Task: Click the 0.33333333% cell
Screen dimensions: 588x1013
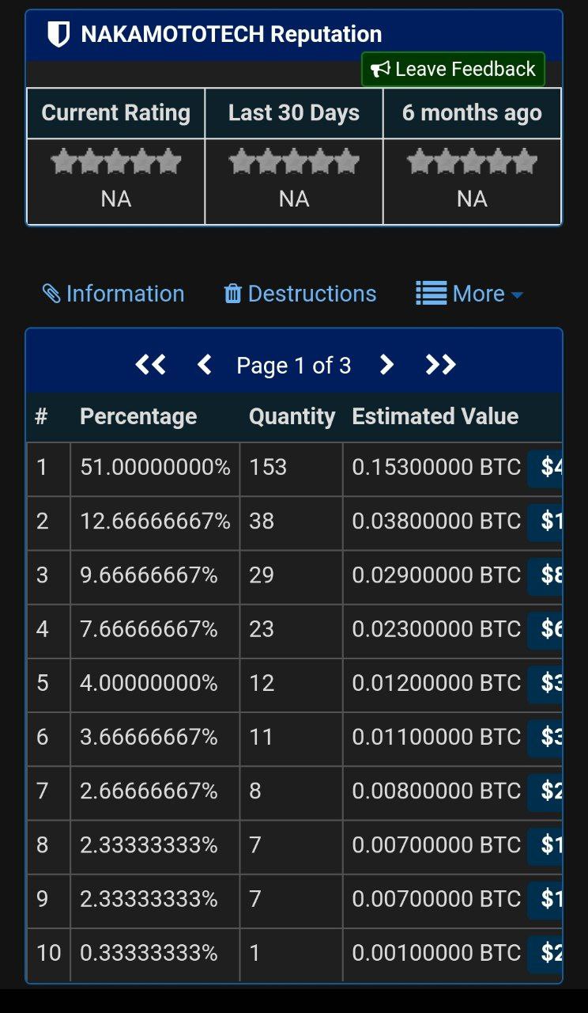Action: coord(155,953)
